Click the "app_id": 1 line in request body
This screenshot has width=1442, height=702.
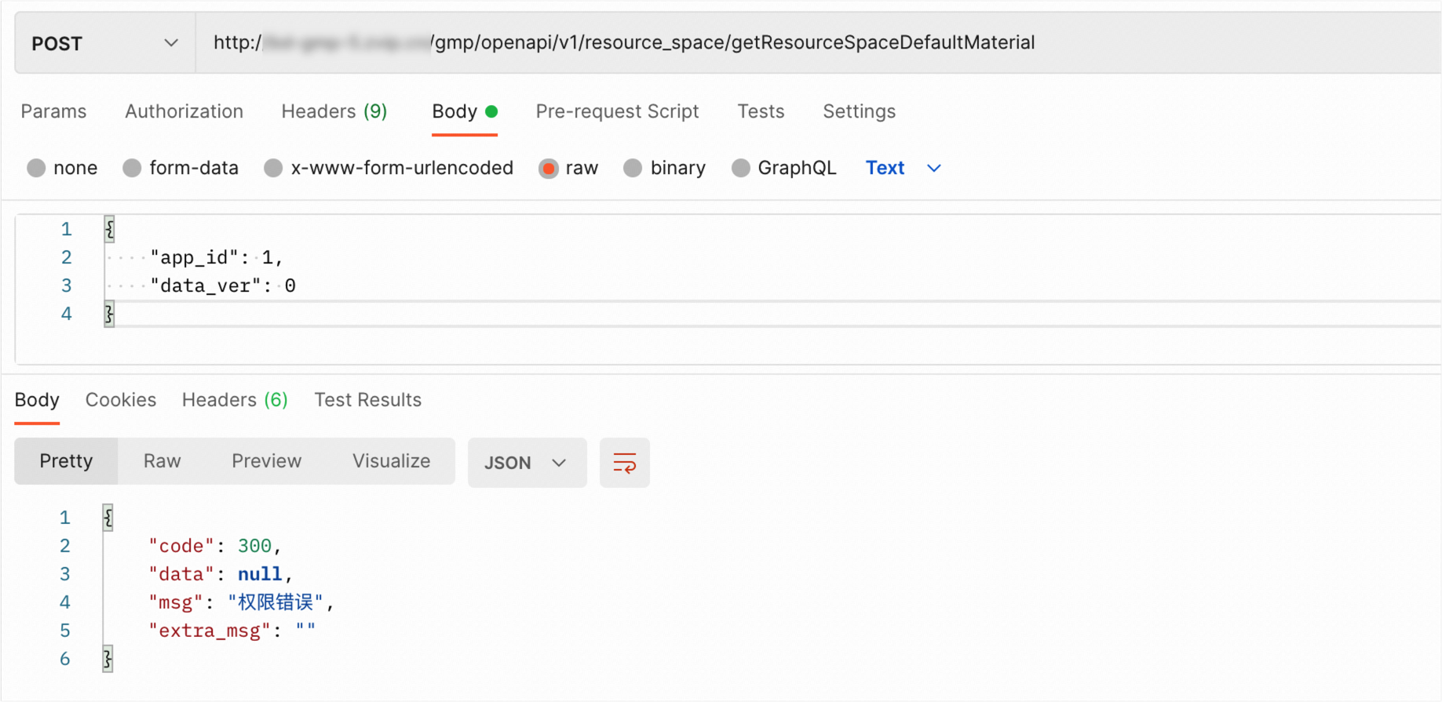click(217, 257)
